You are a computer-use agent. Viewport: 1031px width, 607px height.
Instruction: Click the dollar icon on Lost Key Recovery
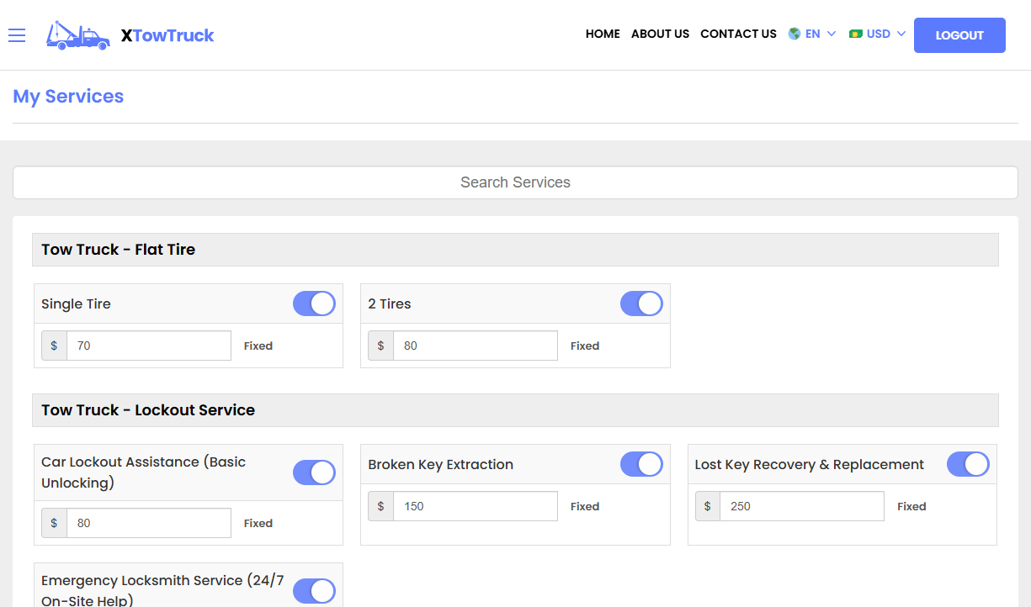pos(707,505)
